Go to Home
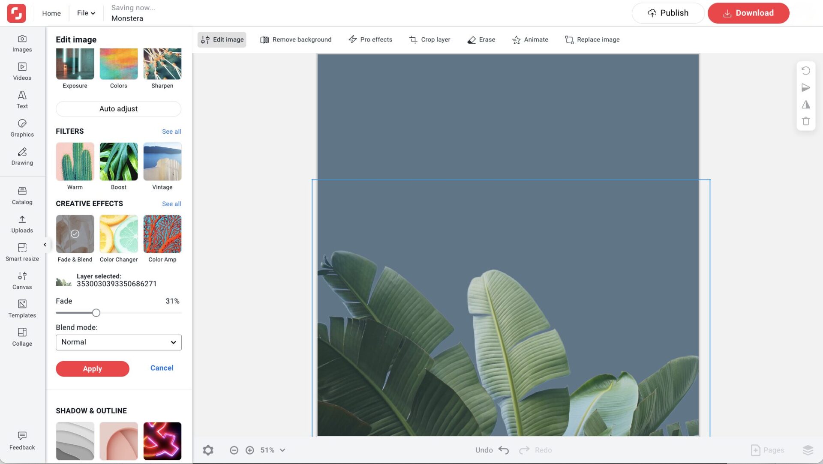823x464 pixels. point(51,13)
